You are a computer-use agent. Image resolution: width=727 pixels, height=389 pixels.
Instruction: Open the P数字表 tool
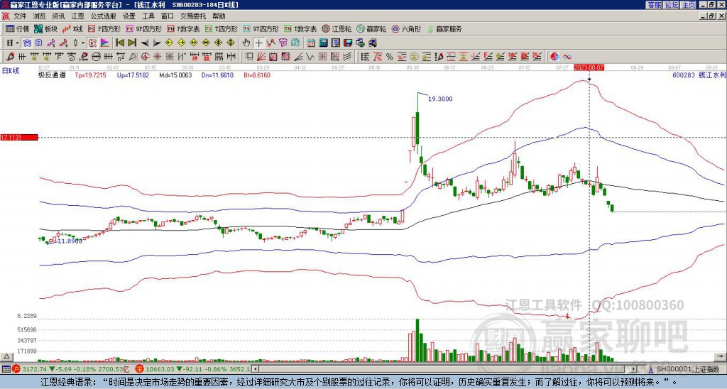(x=184, y=28)
